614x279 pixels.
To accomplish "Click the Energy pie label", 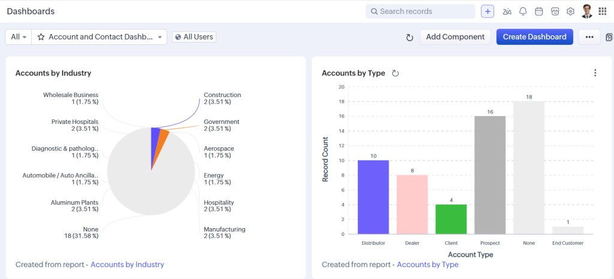I will coord(217,179).
